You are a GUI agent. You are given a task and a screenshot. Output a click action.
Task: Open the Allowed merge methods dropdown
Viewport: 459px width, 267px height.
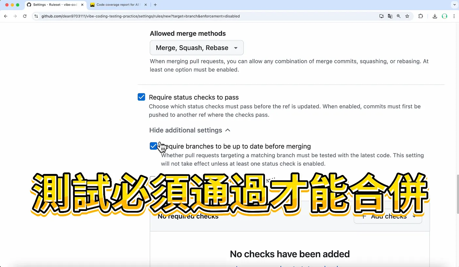(197, 48)
